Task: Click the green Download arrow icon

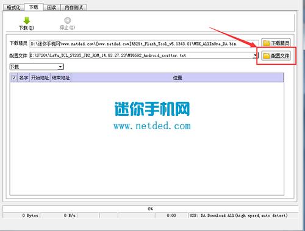Action: (27, 21)
